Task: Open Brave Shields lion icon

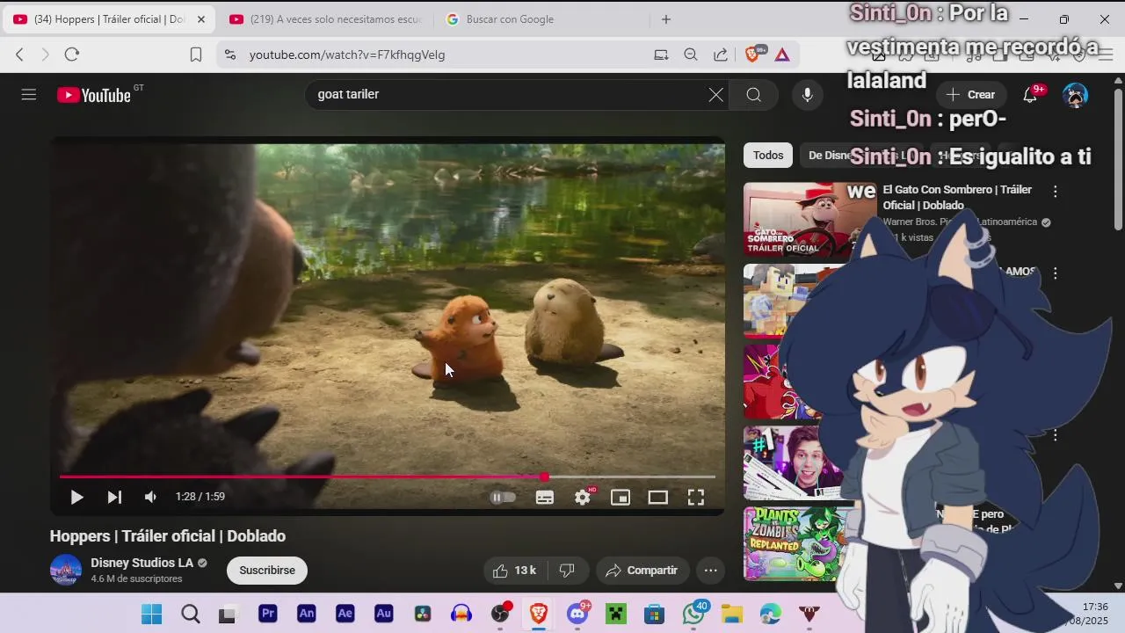Action: tap(752, 55)
